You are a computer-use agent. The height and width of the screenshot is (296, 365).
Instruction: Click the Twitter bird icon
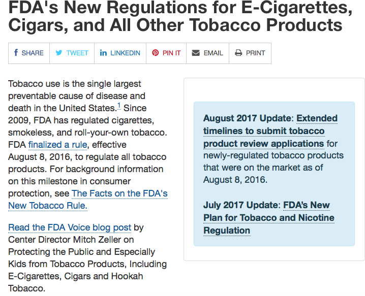pyautogui.click(x=59, y=53)
